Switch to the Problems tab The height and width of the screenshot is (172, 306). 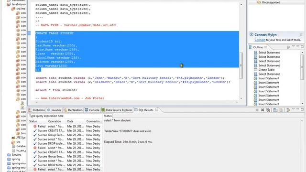click(36, 110)
